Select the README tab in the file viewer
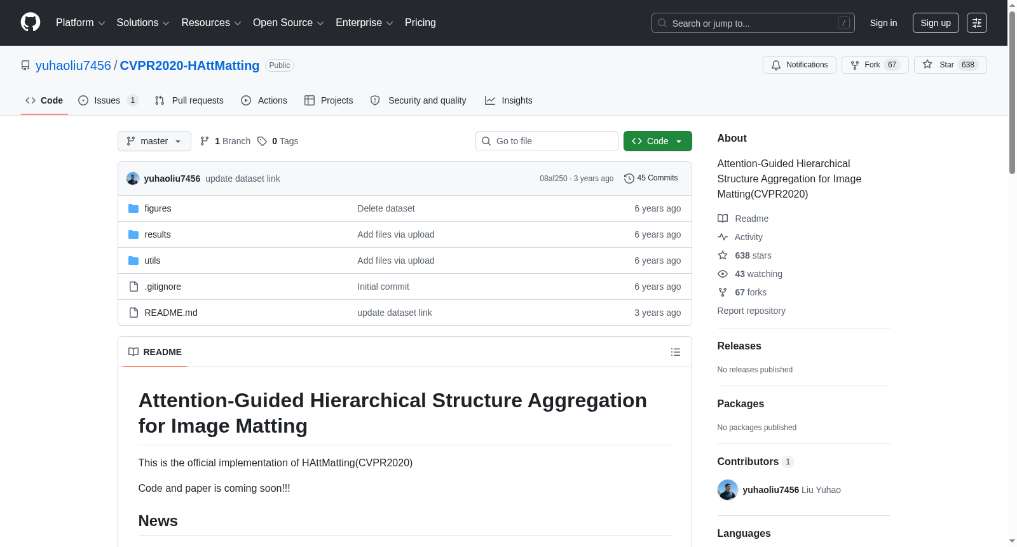The height and width of the screenshot is (547, 1017). tap(155, 352)
